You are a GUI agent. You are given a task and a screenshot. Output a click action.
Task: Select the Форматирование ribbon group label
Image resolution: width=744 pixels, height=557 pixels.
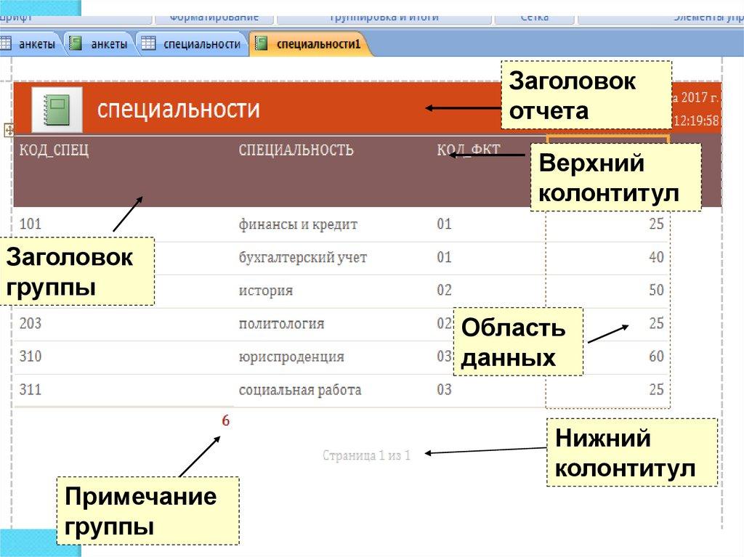click(x=214, y=16)
